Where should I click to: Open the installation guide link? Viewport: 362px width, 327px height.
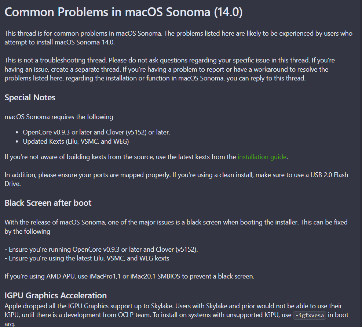[262, 157]
